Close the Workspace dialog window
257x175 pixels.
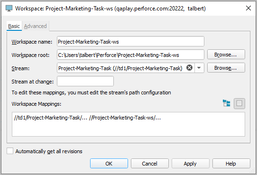[248, 8]
